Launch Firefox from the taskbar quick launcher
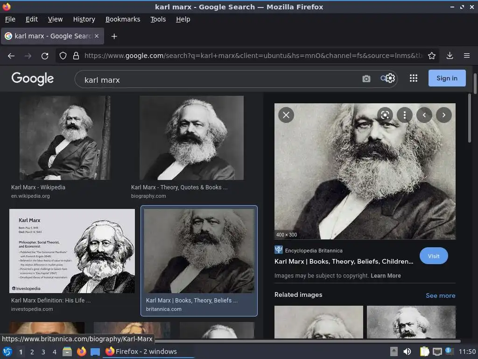 [81, 352]
